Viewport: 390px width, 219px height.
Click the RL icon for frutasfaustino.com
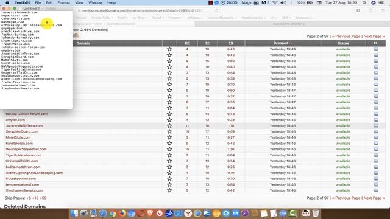375,179
